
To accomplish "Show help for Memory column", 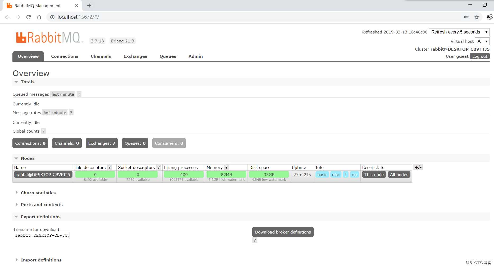I will click(226, 168).
